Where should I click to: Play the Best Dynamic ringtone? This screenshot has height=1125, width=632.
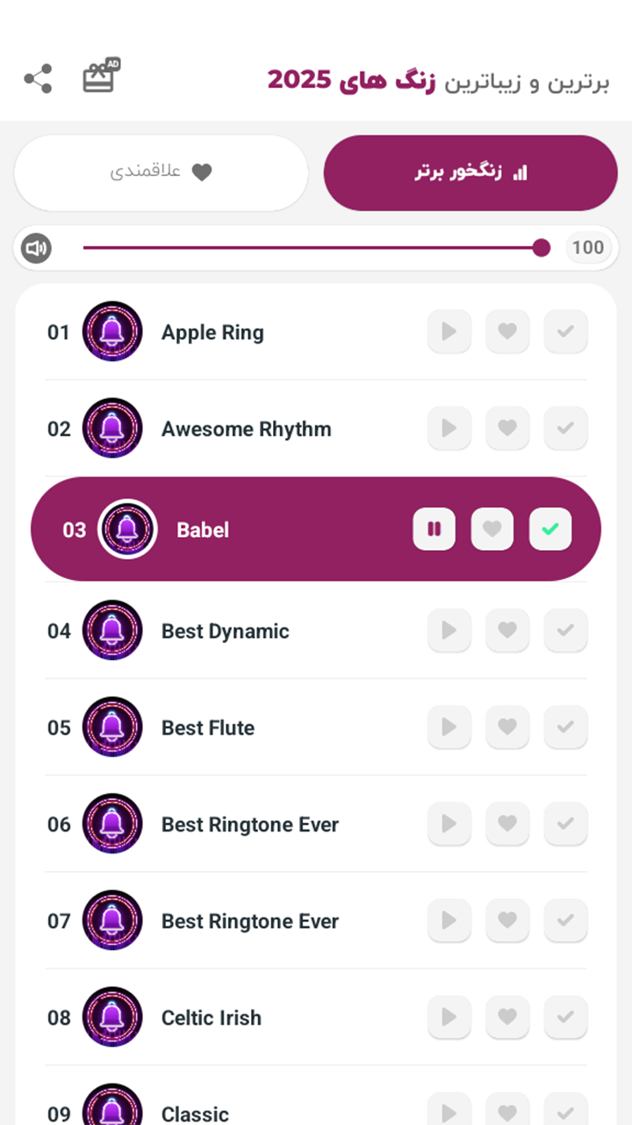tap(449, 631)
